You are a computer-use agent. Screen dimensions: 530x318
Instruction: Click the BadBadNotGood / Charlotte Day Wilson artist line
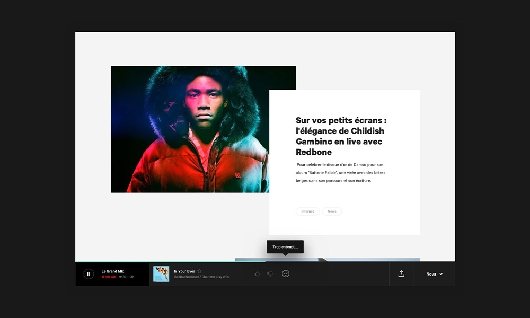click(x=201, y=277)
